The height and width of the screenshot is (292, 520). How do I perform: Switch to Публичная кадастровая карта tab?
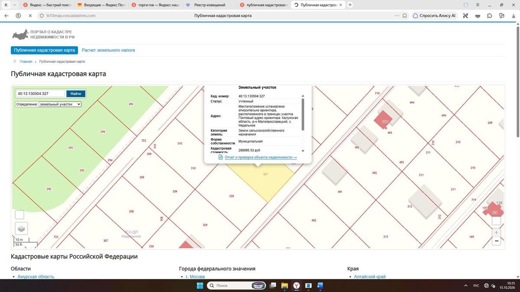point(44,50)
